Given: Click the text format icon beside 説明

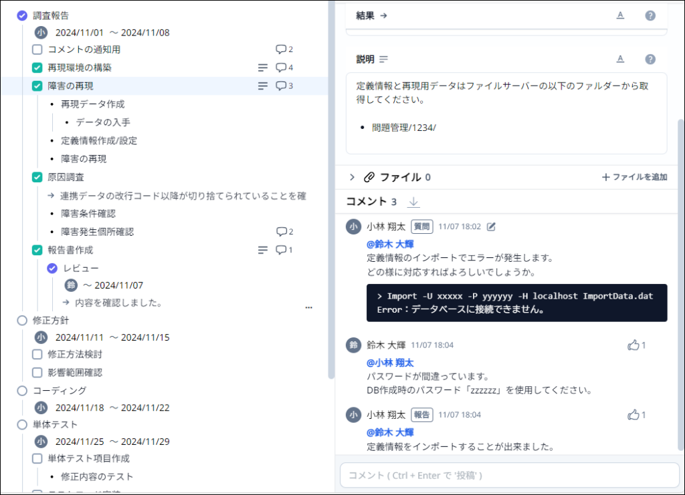Looking at the screenshot, I should (x=620, y=59).
